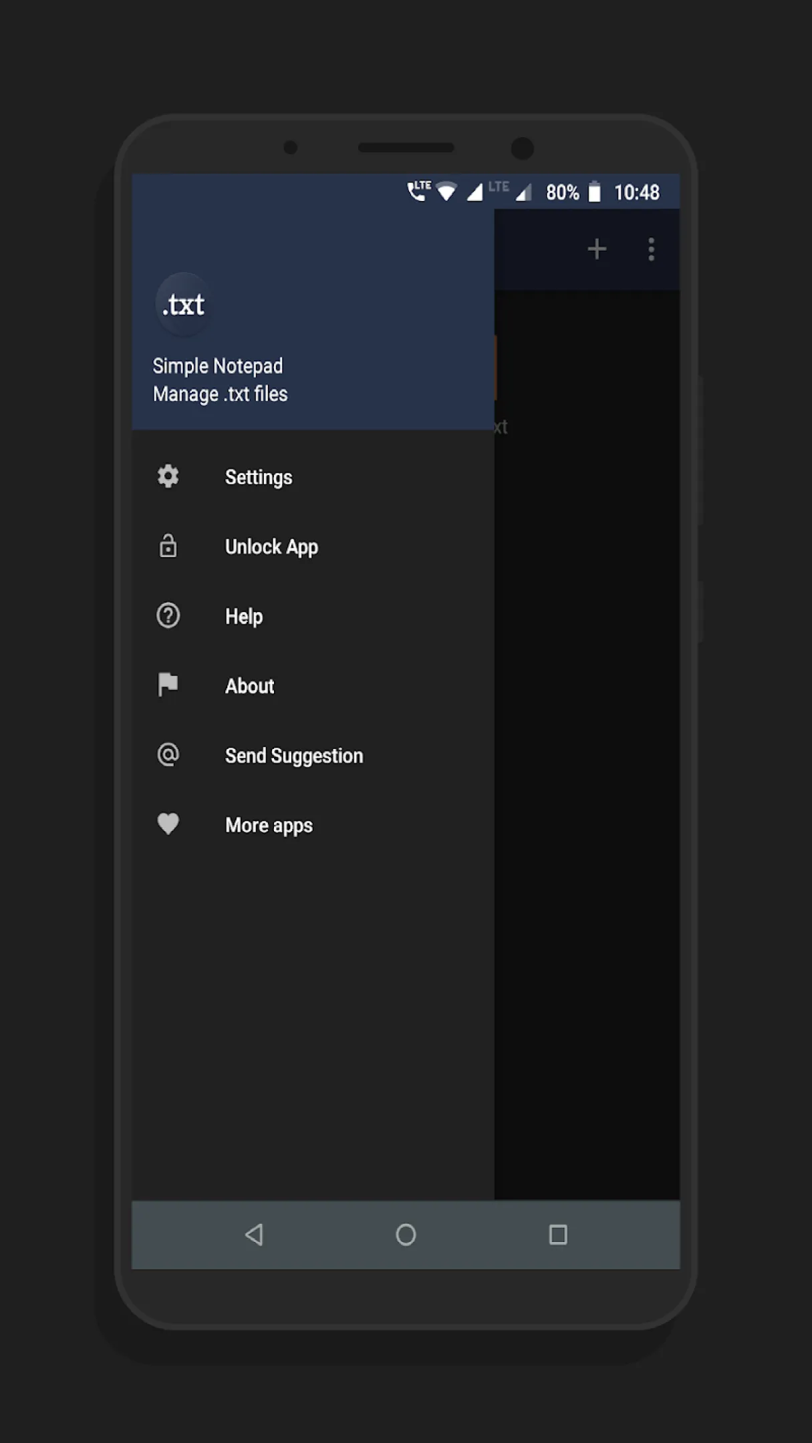
Task: Open Settings from the drawer
Action: (x=313, y=477)
